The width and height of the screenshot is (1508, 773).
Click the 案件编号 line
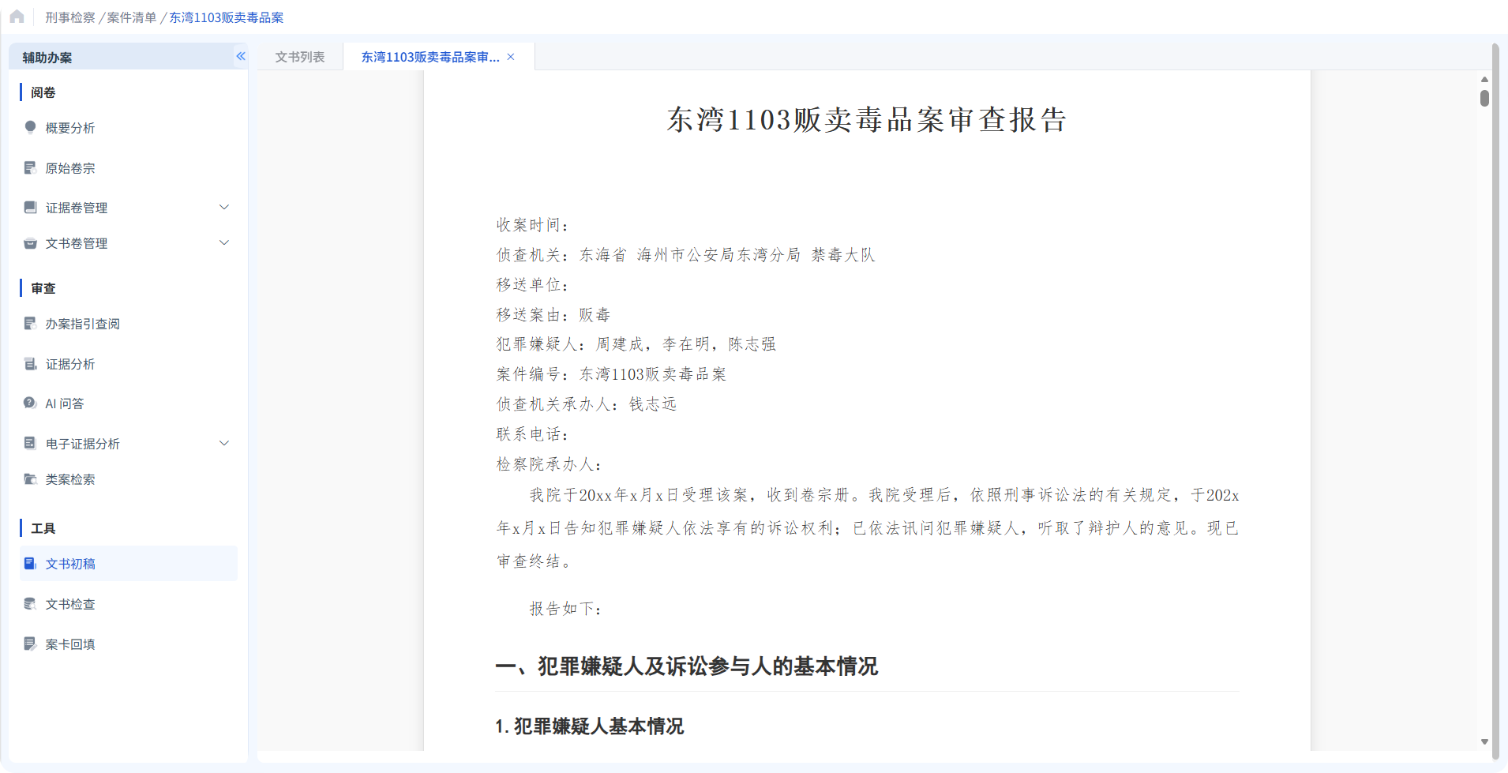tap(611, 374)
